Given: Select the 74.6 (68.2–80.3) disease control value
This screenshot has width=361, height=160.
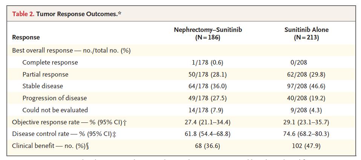Looking at the screenshot, I should (x=306, y=134).
